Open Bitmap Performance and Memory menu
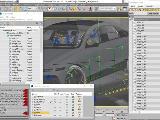Screen dimensions: 160x120 (x=12, y=20)
